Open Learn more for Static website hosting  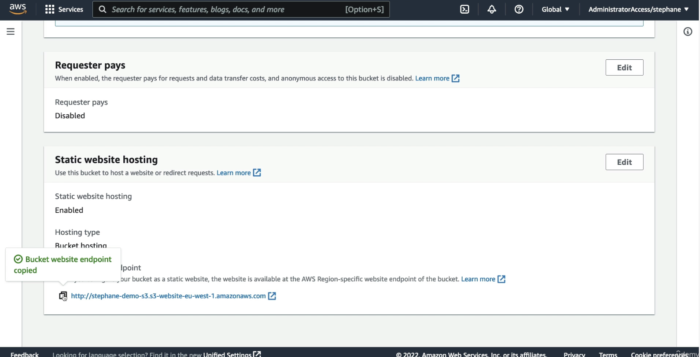coord(233,173)
